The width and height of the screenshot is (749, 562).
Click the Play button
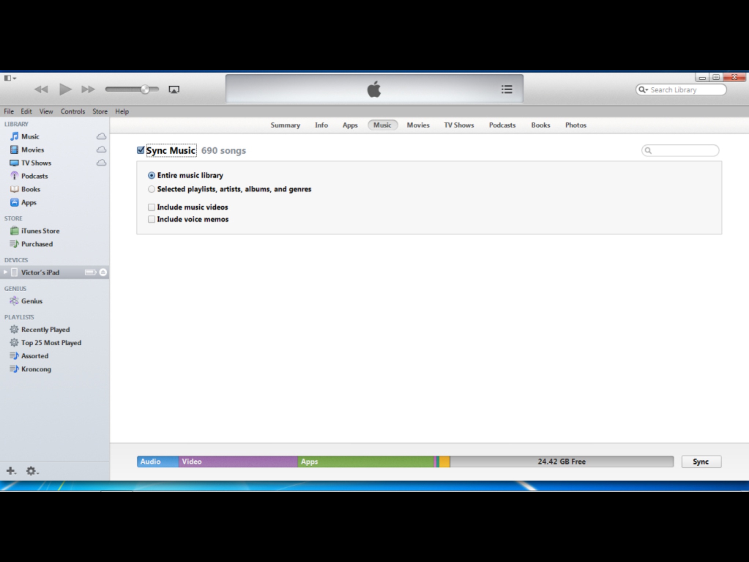[65, 89]
